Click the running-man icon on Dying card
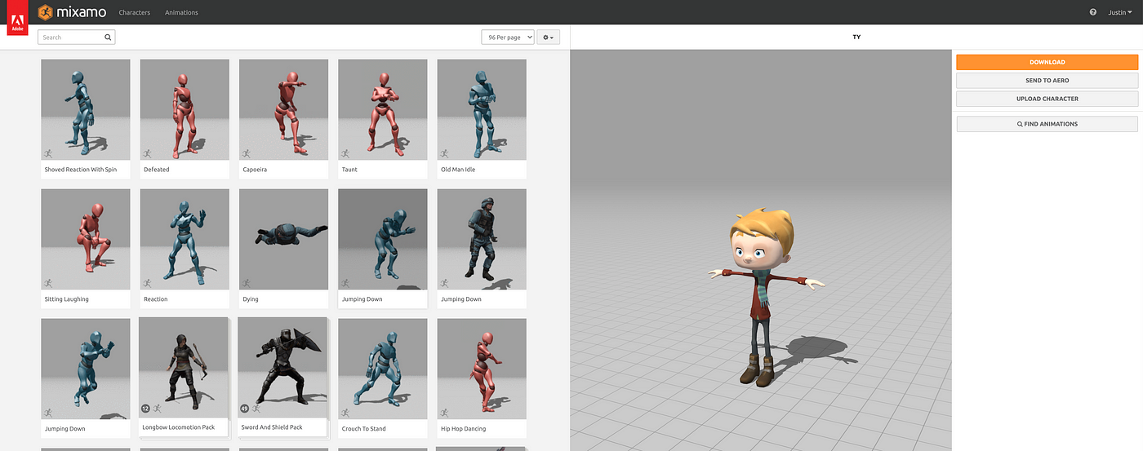Image resolution: width=1143 pixels, height=451 pixels. (x=246, y=283)
